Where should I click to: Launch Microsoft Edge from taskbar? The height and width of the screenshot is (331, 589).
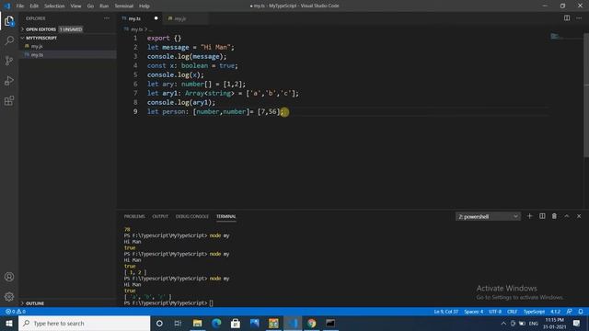[216, 323]
